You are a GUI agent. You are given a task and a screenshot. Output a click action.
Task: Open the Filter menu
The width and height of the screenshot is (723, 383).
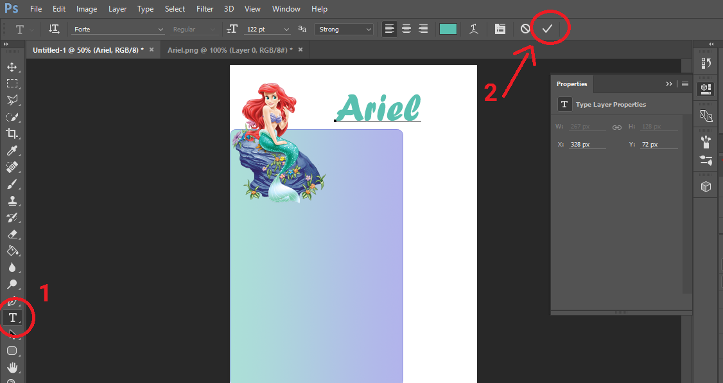click(205, 9)
